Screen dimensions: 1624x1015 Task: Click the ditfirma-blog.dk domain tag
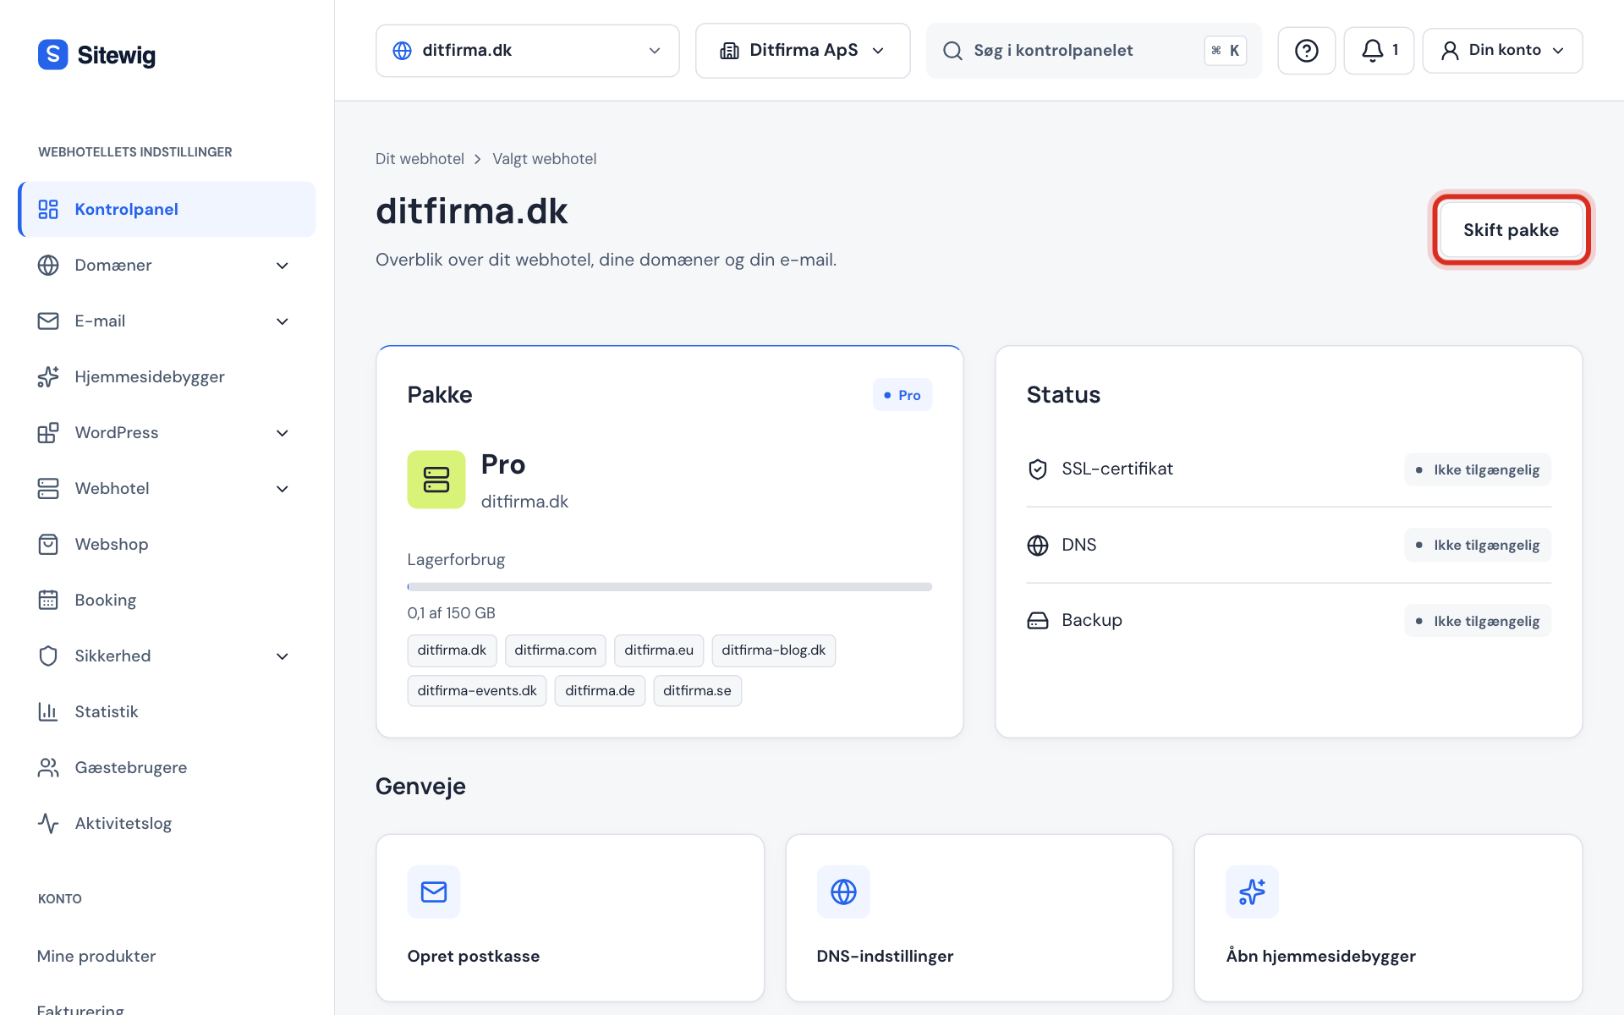click(773, 650)
